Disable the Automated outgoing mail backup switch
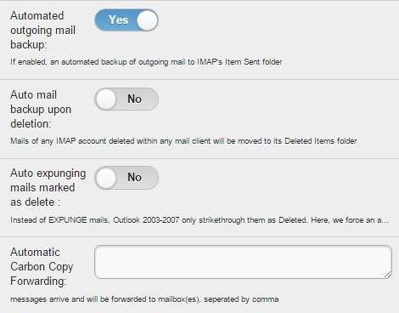This screenshot has width=399, height=313. point(126,20)
